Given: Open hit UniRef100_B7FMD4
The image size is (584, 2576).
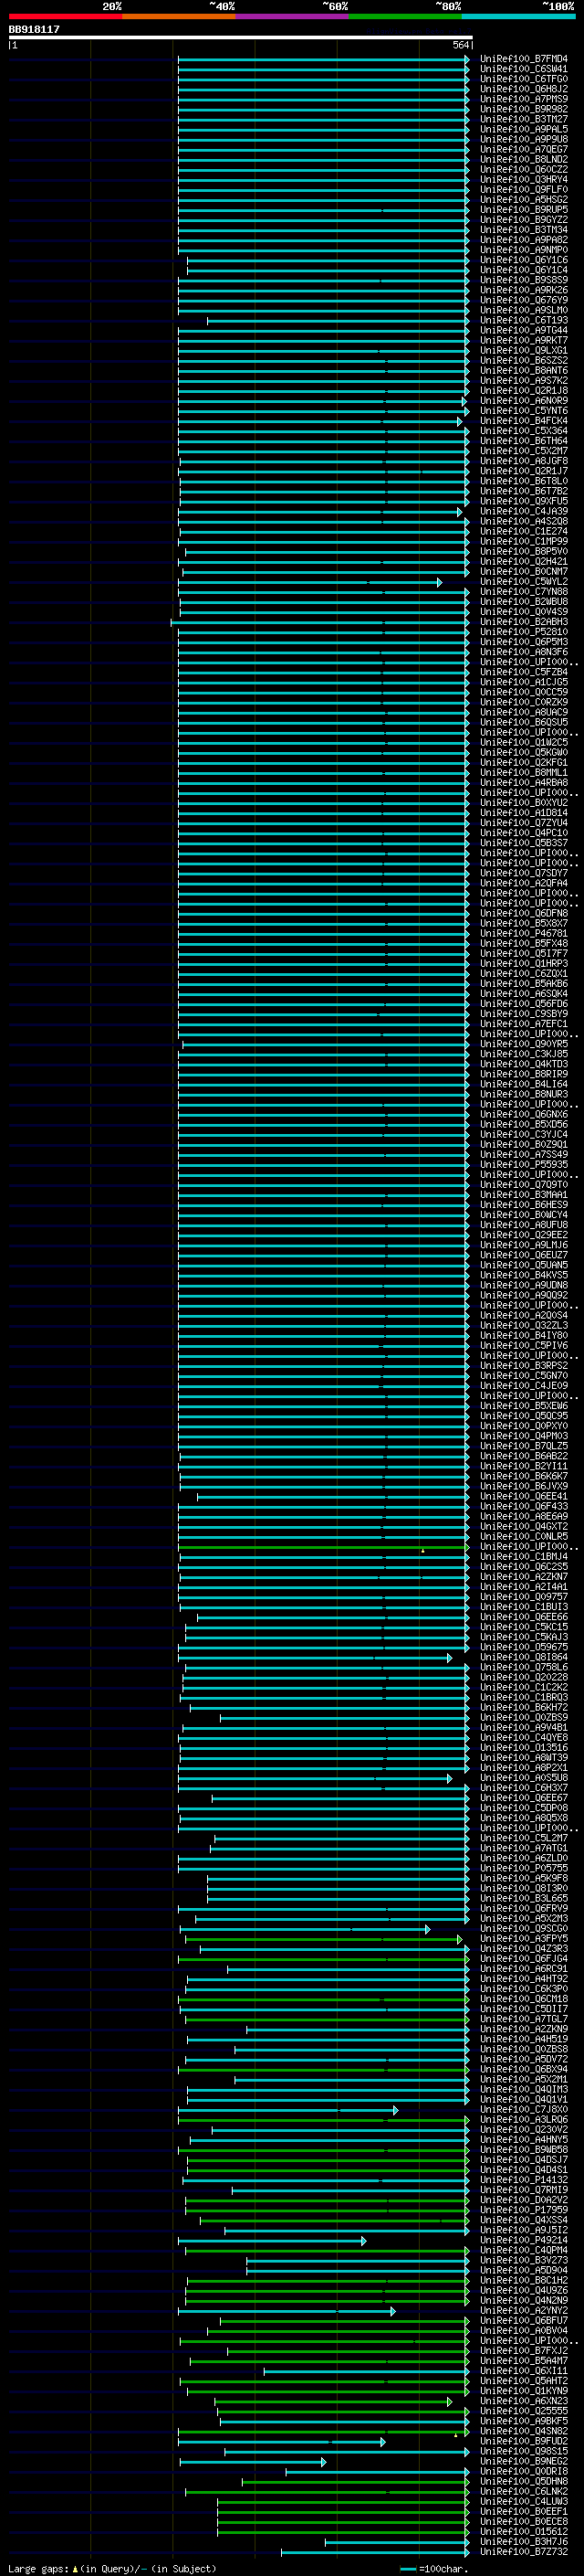Looking at the screenshot, I should click(x=523, y=59).
